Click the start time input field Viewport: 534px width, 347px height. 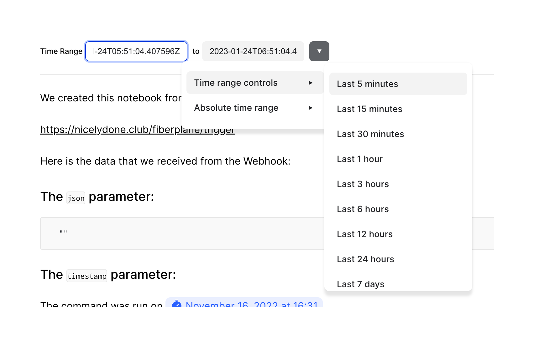(136, 51)
